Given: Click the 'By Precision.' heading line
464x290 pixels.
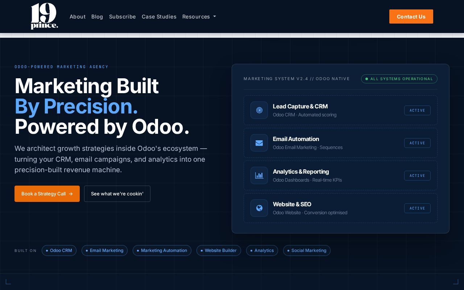Looking at the screenshot, I should point(76,106).
